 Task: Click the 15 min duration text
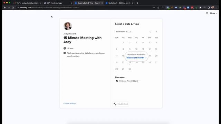(x=70, y=49)
